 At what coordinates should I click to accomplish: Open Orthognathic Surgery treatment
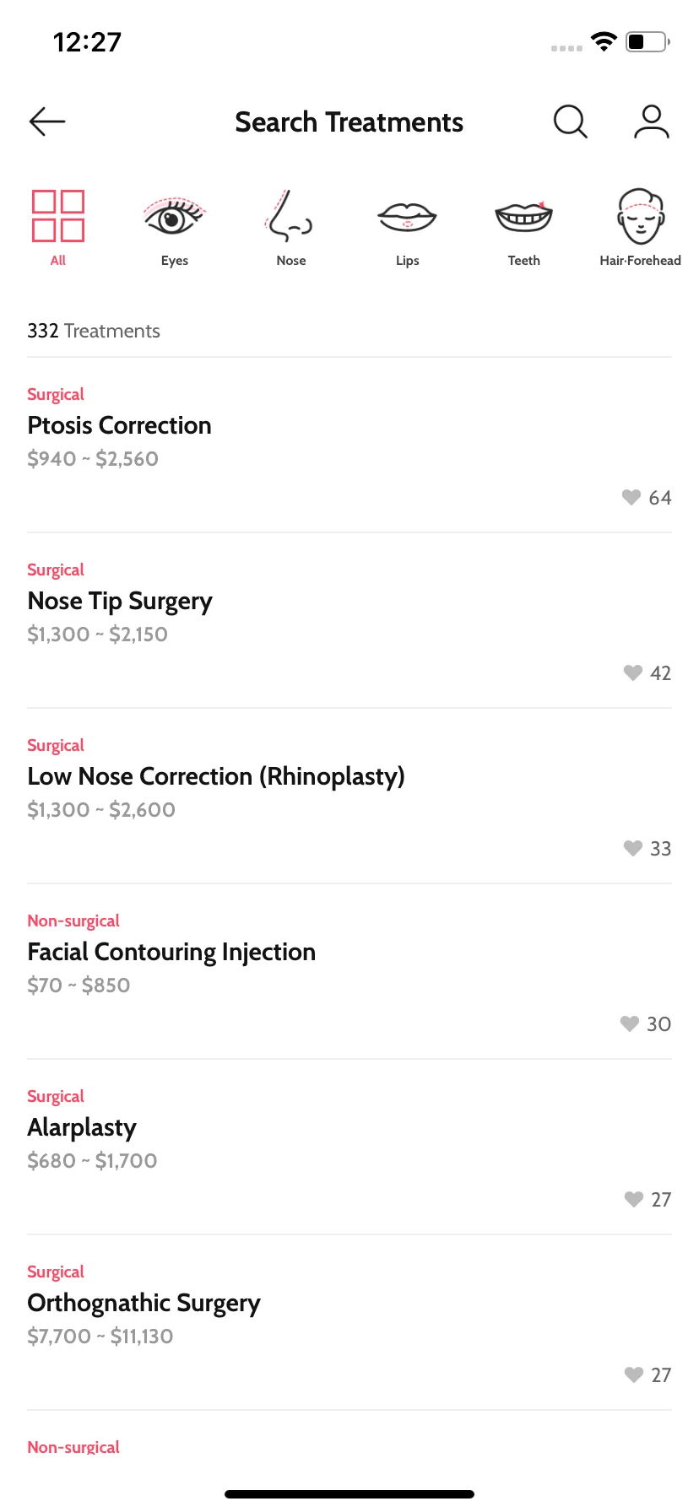(349, 1323)
